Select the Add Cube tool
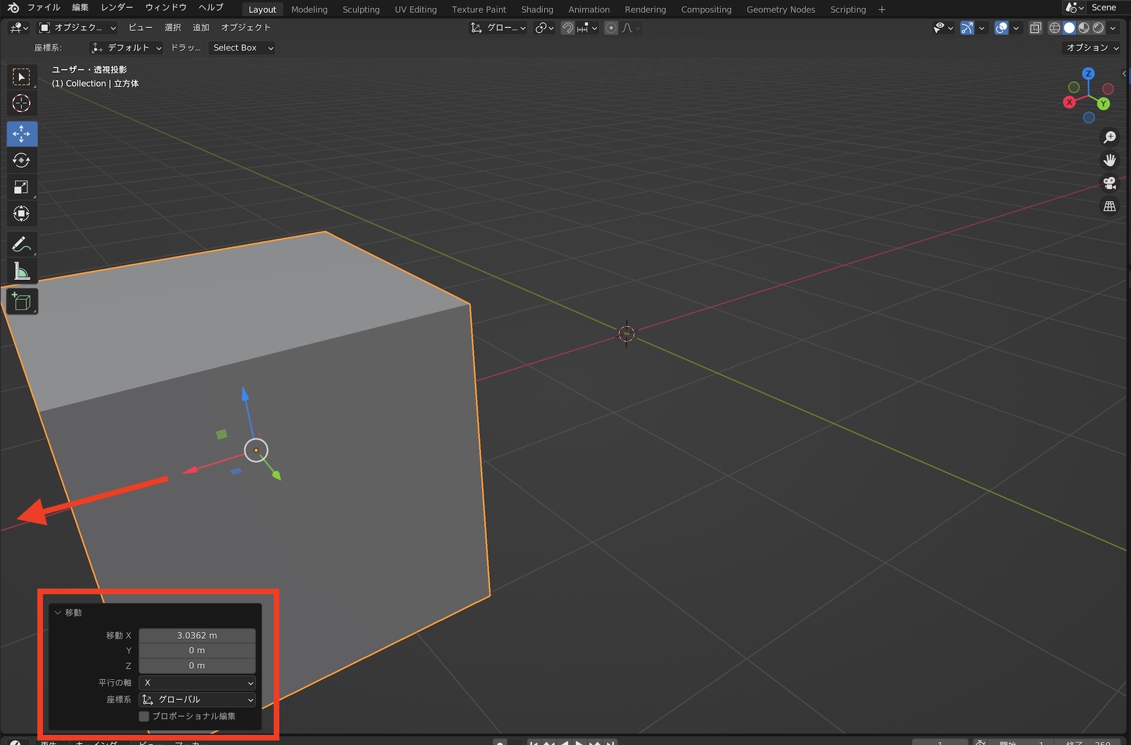 pyautogui.click(x=21, y=302)
